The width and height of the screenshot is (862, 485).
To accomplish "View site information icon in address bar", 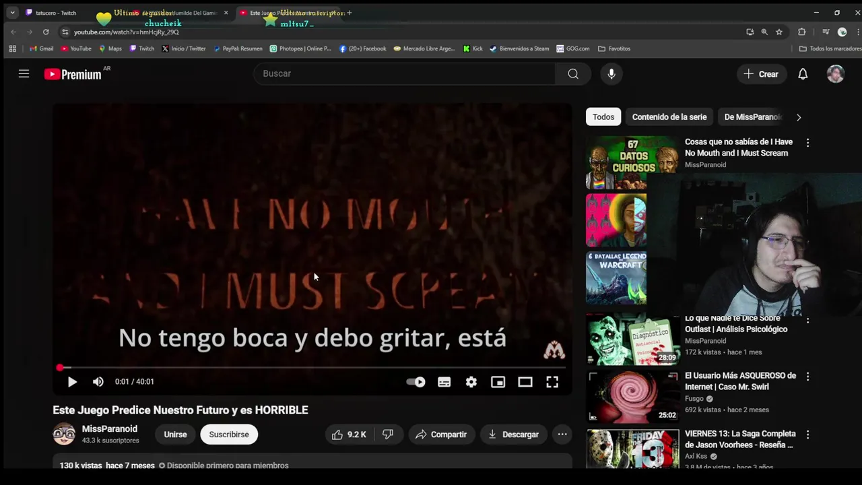I will (65, 32).
